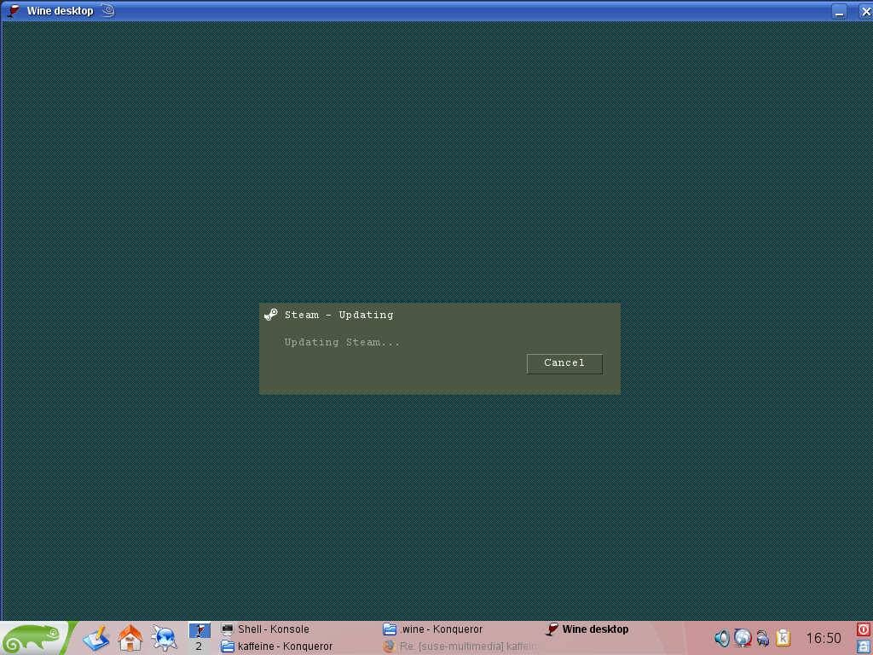Cancel the Steam update
Viewport: 873px width, 655px height.
pos(564,363)
